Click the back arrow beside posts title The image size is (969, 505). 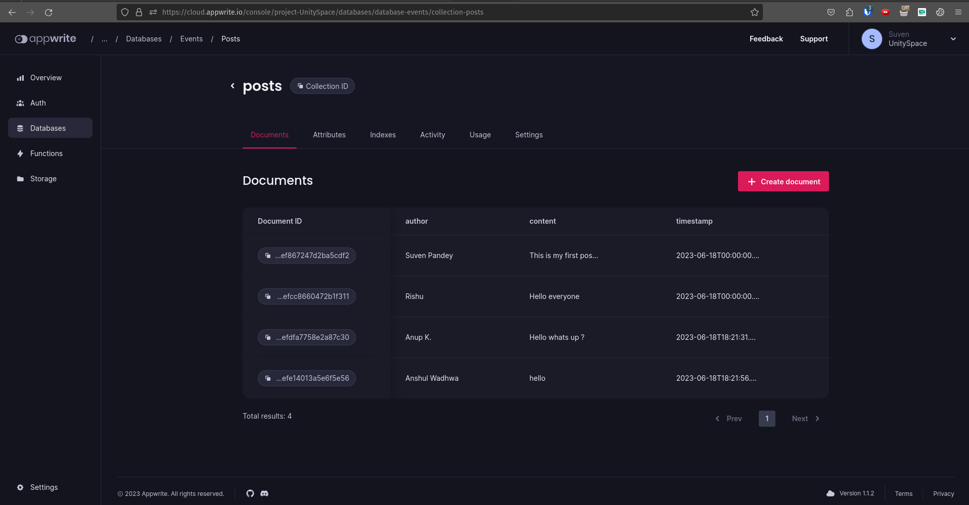click(x=233, y=86)
